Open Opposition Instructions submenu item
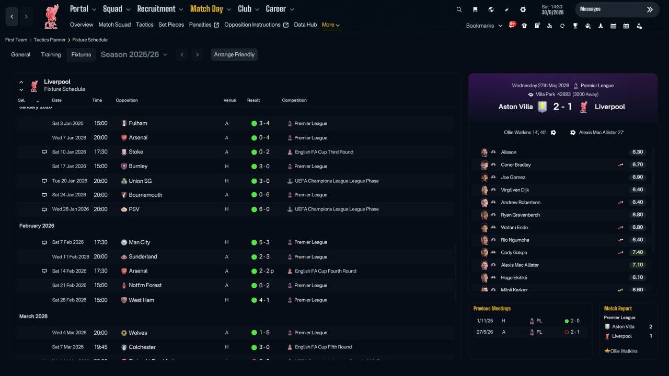 (x=252, y=25)
